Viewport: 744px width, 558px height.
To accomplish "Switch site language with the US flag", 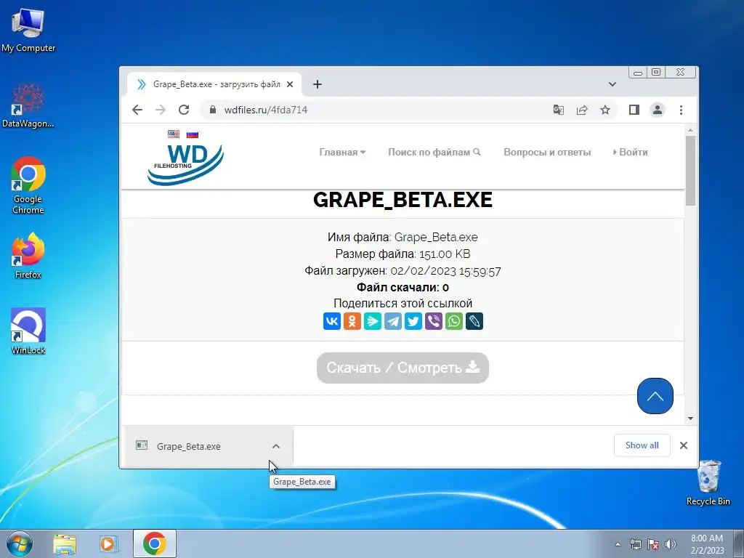I will [x=174, y=134].
